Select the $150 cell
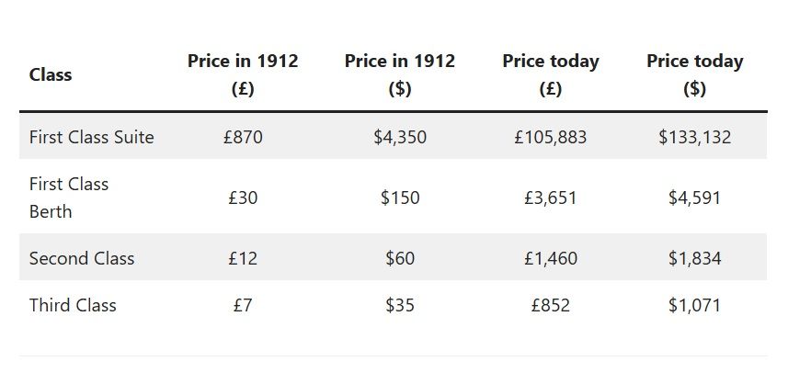 pos(400,198)
